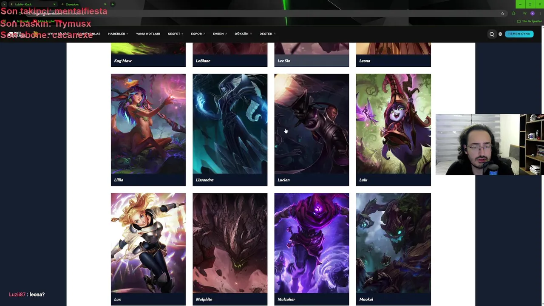Open the Lillia champion card

(148, 130)
